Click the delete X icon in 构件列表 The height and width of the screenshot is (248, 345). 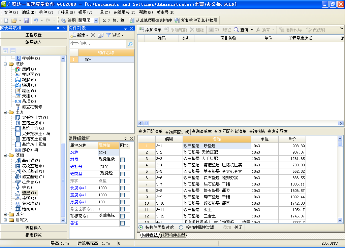point(93,35)
